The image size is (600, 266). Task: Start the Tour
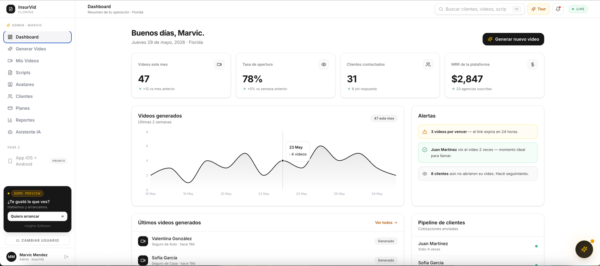538,9
